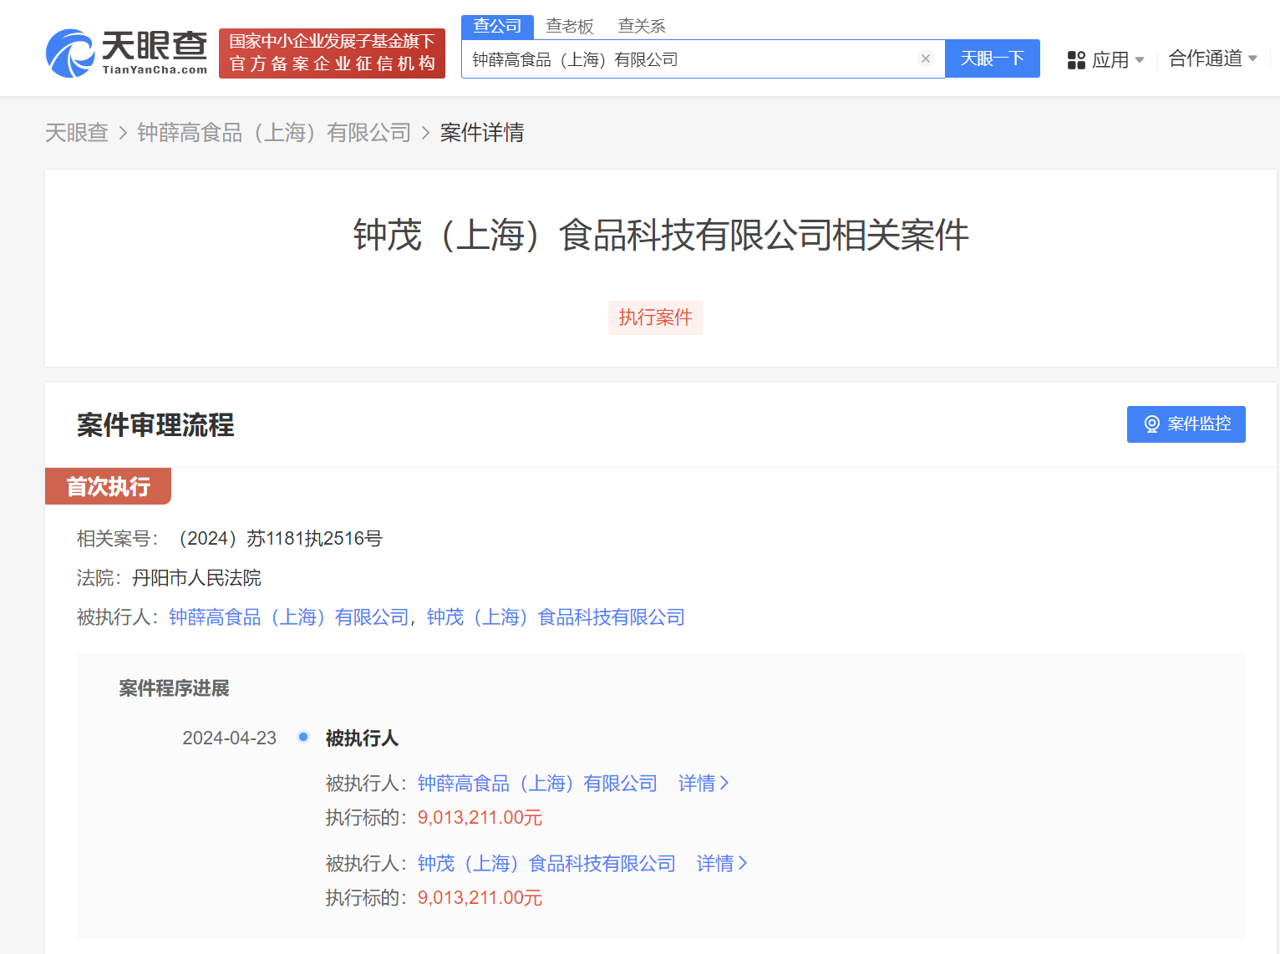Viewport: 1280px width, 954px height.
Task: Select case number (2024)苏1181执2516号
Action: coord(278,539)
